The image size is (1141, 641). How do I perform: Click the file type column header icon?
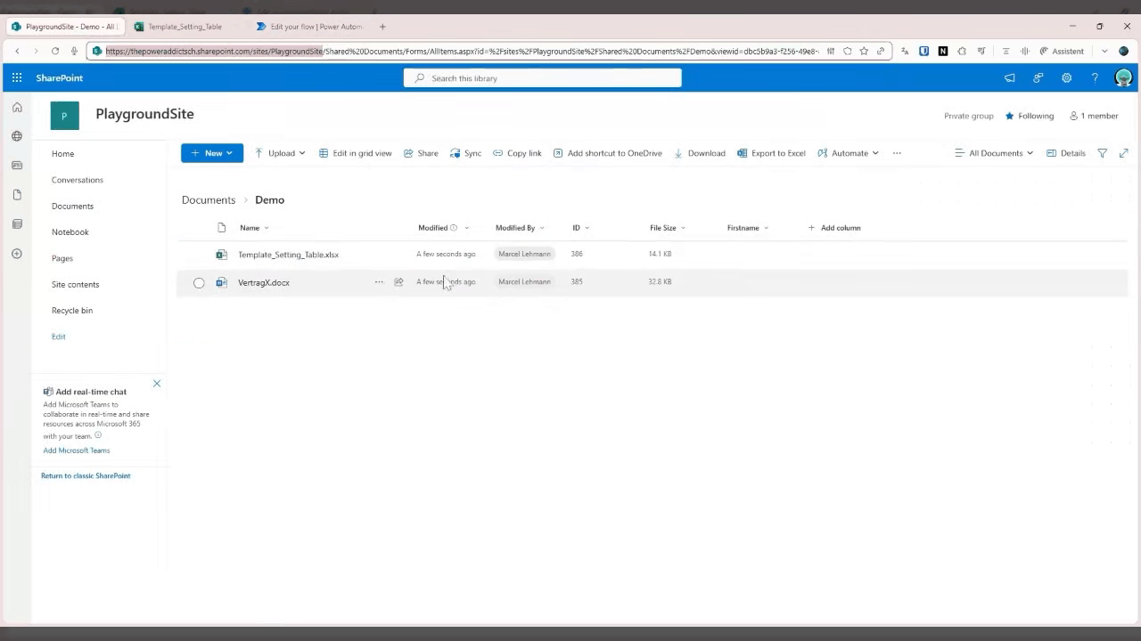(222, 228)
